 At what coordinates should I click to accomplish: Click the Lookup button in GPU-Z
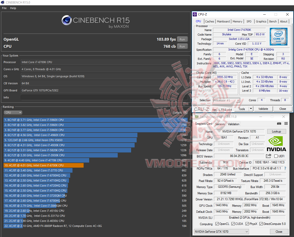276,131
